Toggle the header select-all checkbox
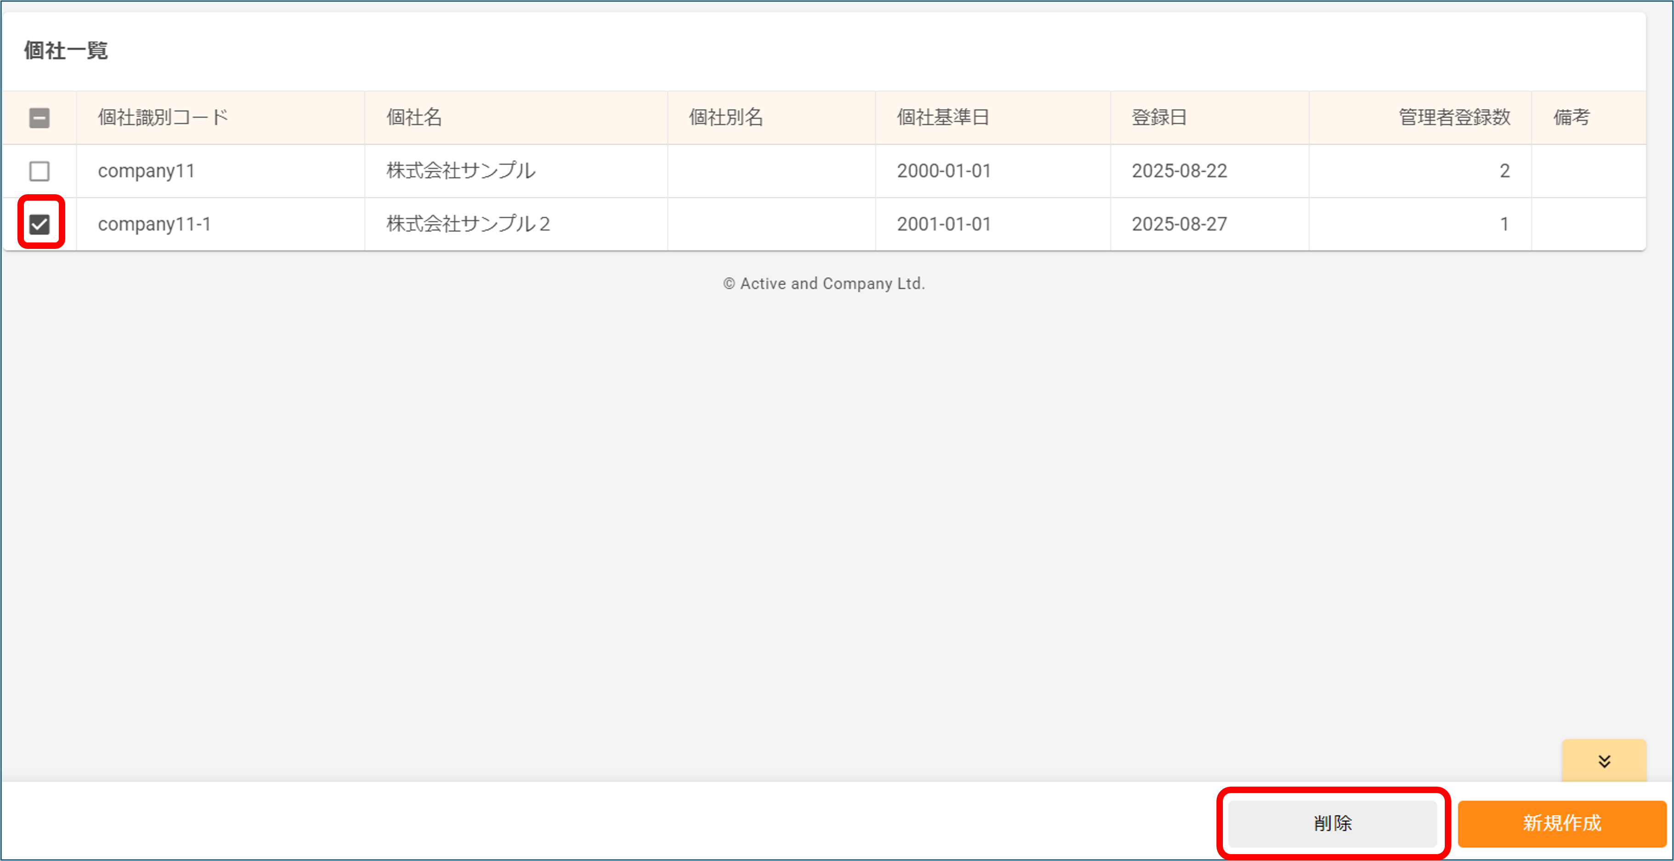The height and width of the screenshot is (861, 1674). [40, 118]
